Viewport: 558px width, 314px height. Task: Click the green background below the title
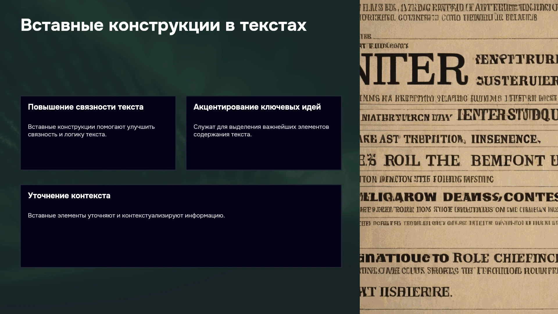180,67
